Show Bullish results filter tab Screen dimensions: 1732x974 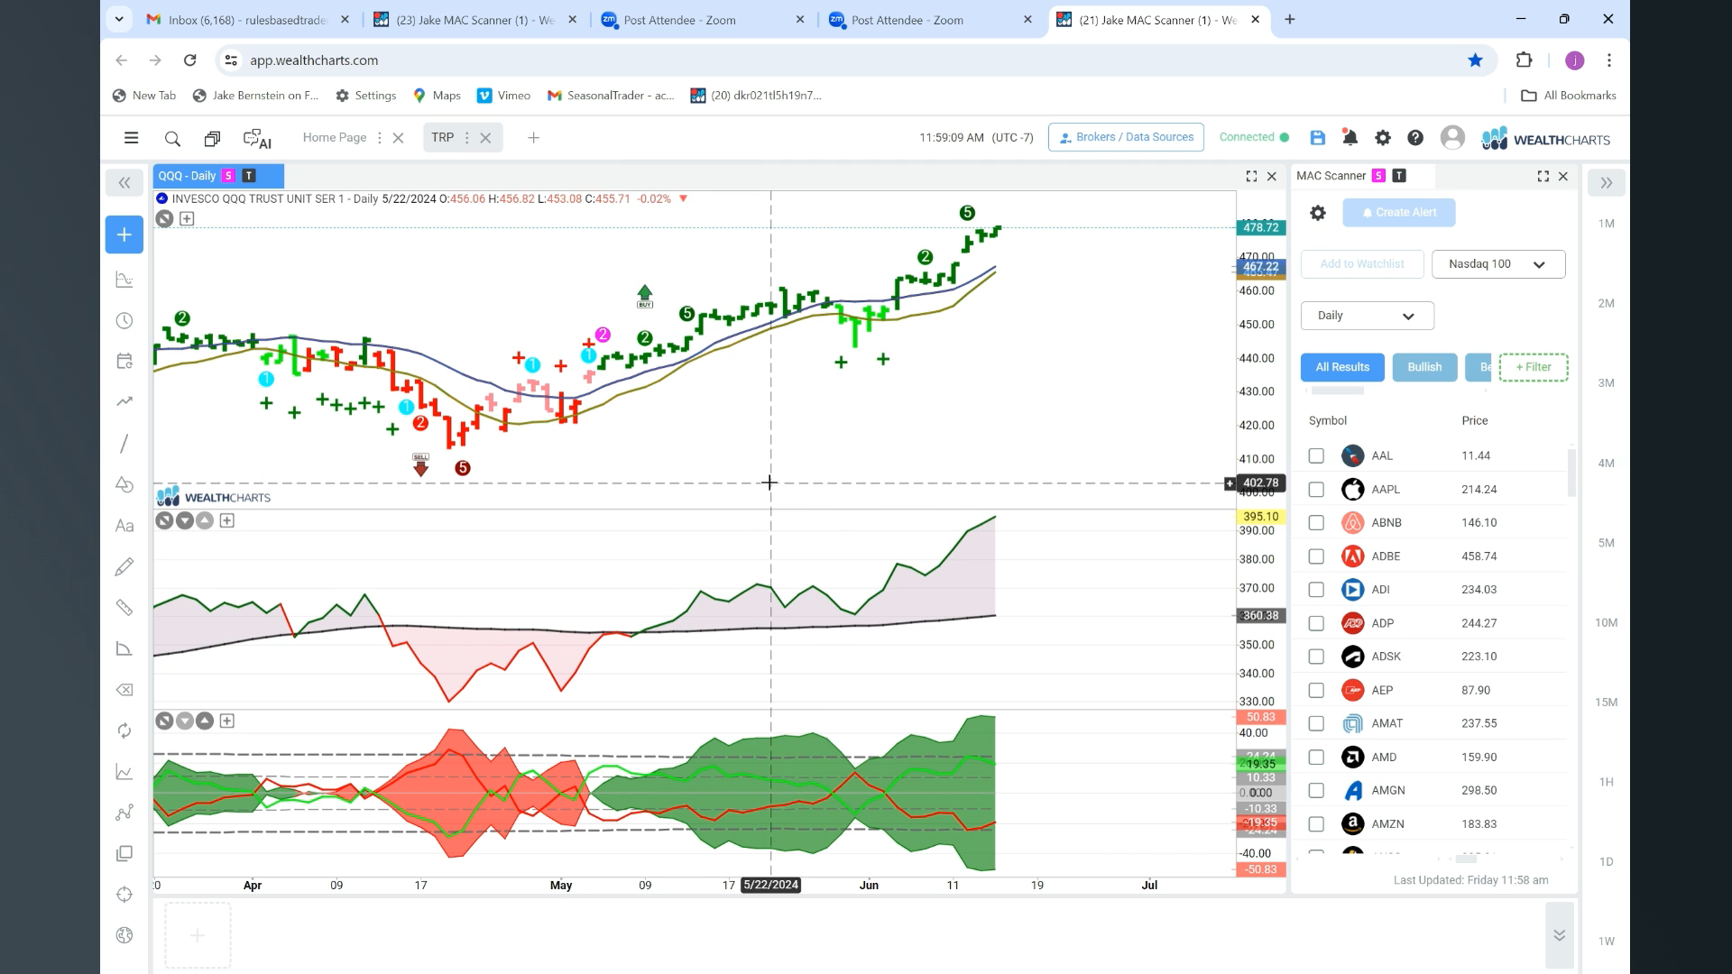(x=1424, y=367)
